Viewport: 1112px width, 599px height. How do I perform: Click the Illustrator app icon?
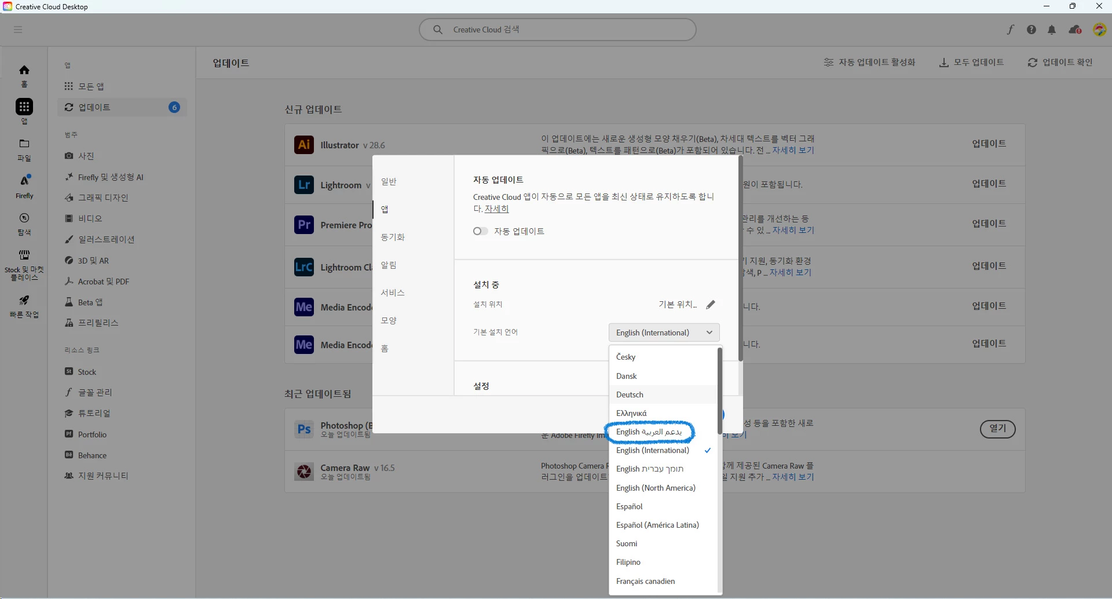(304, 144)
